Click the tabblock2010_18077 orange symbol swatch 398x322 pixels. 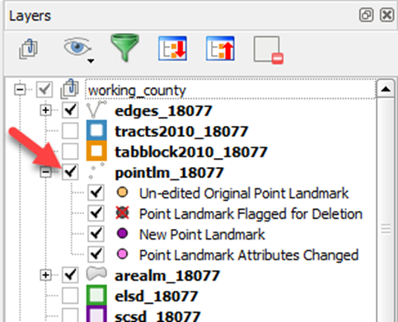[96, 151]
